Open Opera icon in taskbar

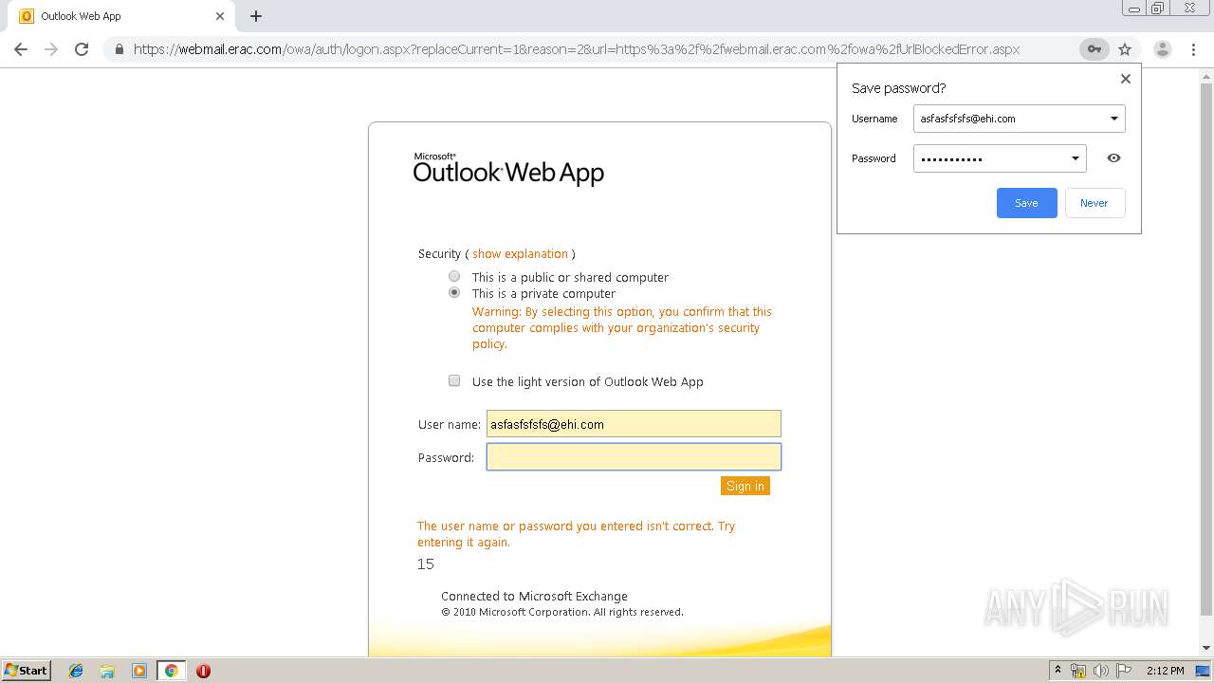point(203,671)
